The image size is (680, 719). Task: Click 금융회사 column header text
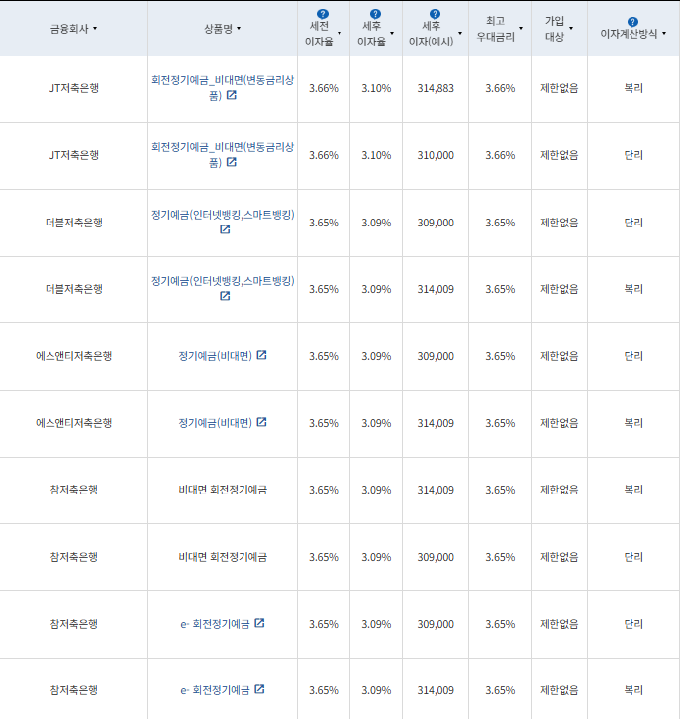[69, 29]
